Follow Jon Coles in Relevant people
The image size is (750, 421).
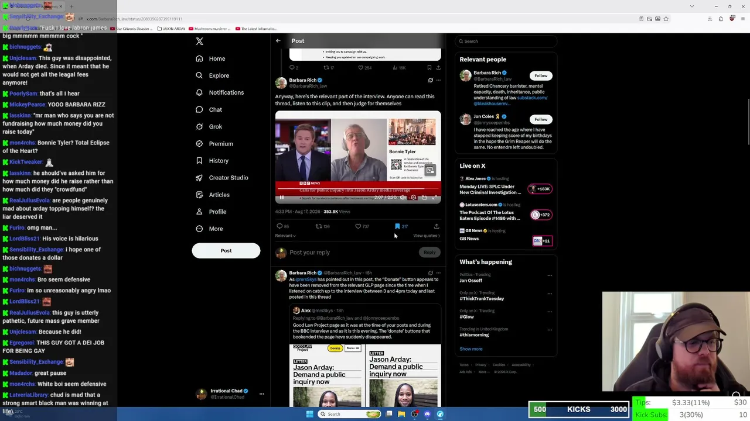[541, 119]
